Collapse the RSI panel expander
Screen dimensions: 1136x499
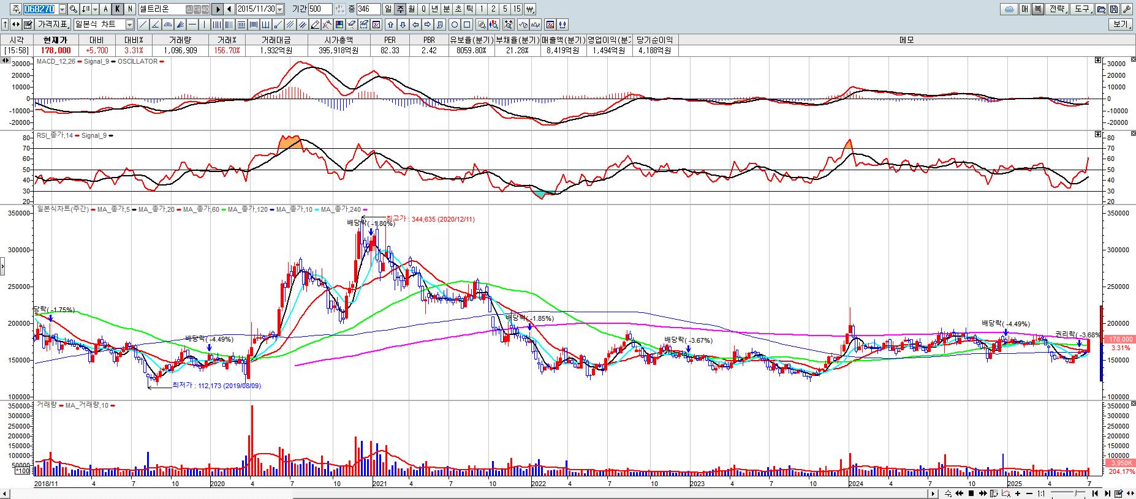pyautogui.click(x=1097, y=133)
